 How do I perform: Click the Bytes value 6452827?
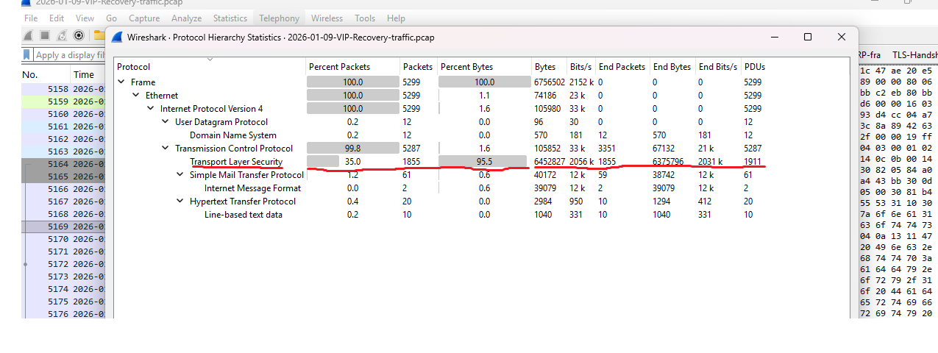coord(550,162)
